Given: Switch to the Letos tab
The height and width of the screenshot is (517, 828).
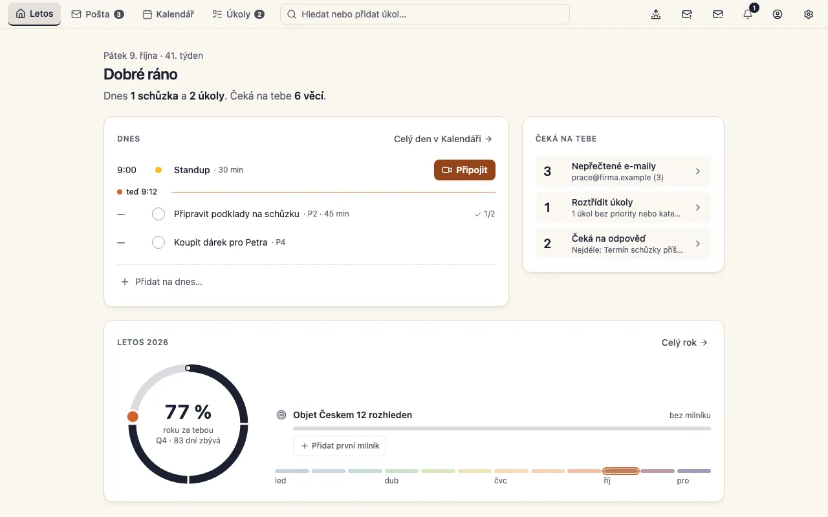Looking at the screenshot, I should (34, 14).
